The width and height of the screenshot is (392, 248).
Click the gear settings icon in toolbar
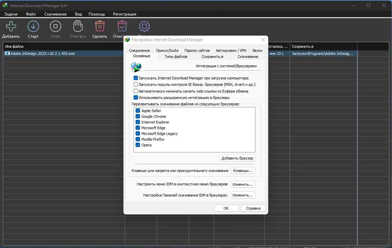(x=144, y=26)
